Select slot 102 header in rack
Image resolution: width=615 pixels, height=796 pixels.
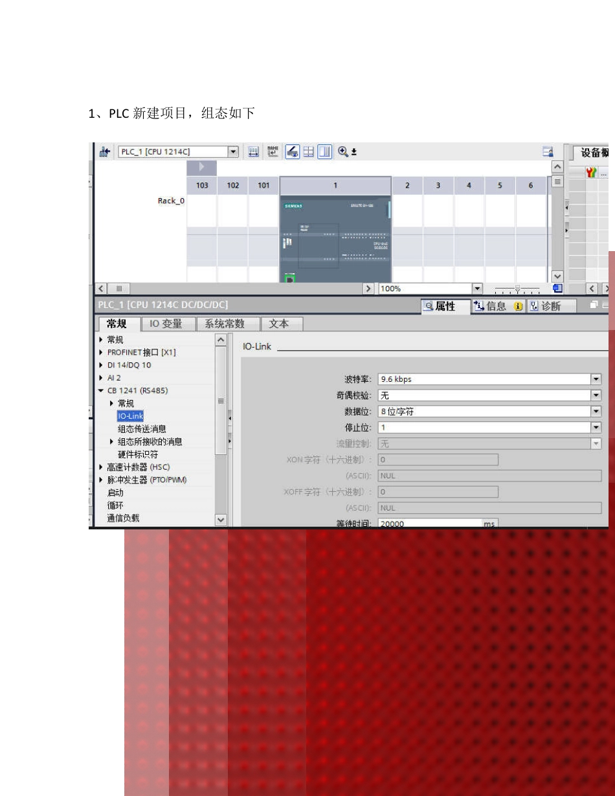tap(232, 186)
